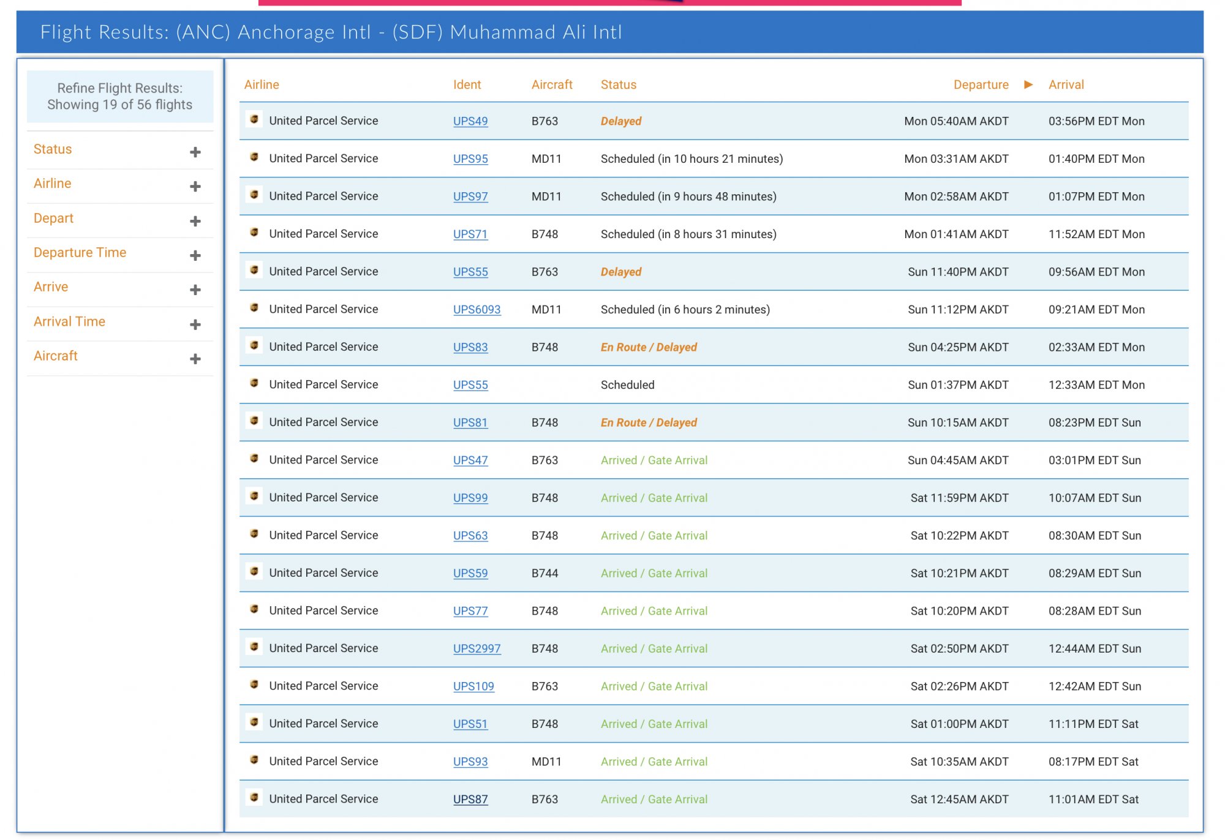
Task: Click the Aircraft filter label in sidebar
Action: tap(55, 356)
